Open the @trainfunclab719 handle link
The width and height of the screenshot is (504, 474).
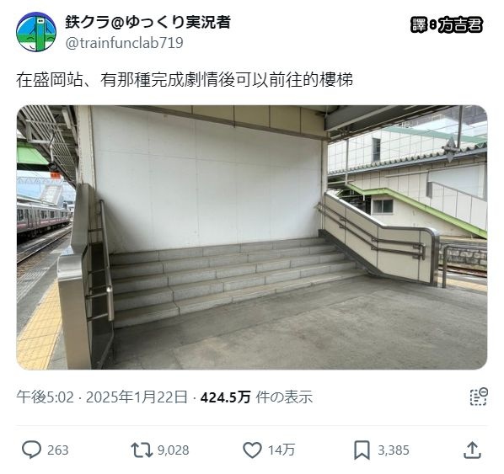pyautogui.click(x=124, y=43)
